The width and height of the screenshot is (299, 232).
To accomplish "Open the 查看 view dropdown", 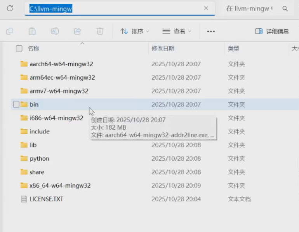I will tap(177, 31).
